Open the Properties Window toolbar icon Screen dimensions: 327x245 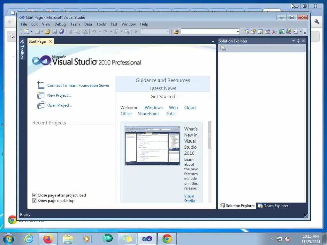254,32
